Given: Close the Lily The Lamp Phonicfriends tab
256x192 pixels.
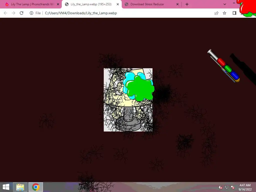Looking at the screenshot, I should click(x=58, y=4).
